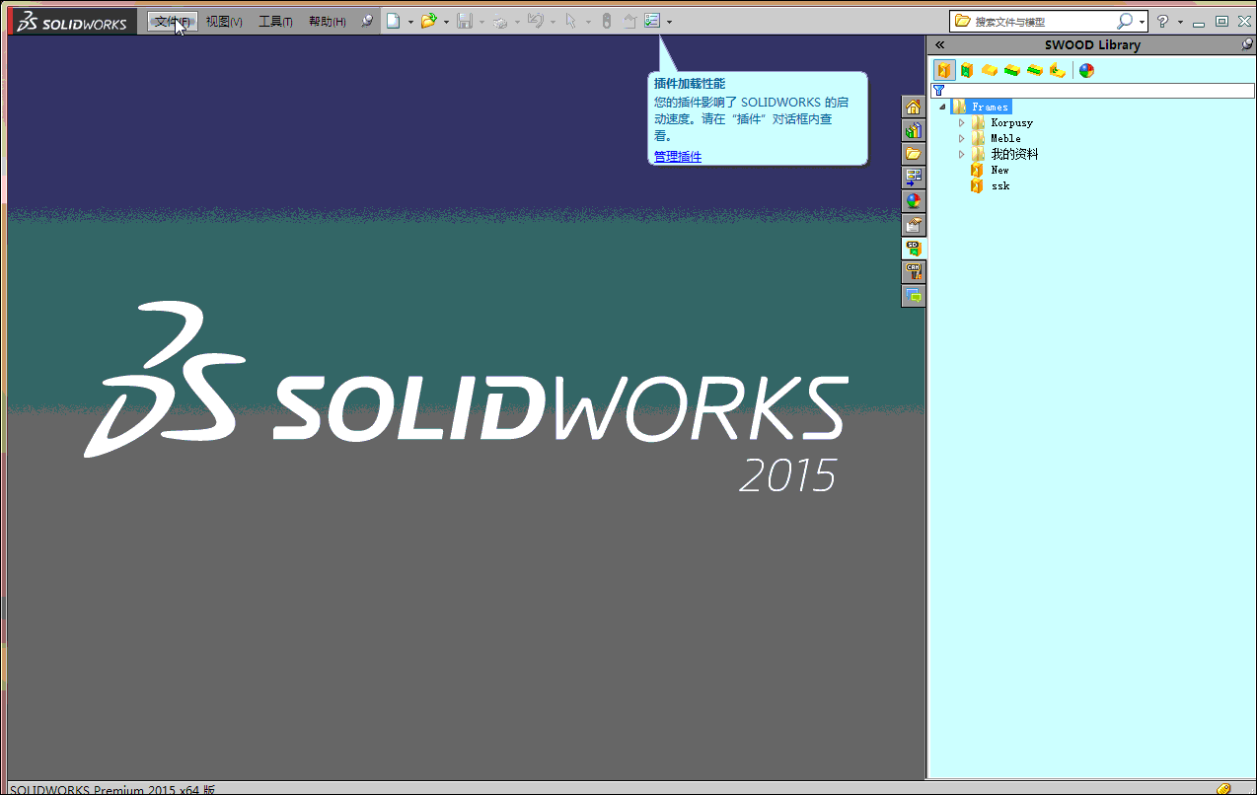Open the File Explorer folder tab

914,154
